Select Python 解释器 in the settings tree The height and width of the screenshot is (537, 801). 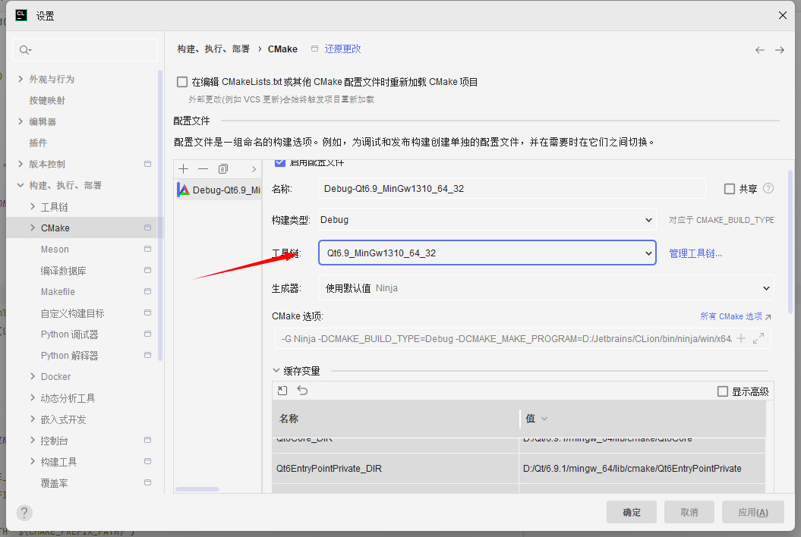(70, 355)
